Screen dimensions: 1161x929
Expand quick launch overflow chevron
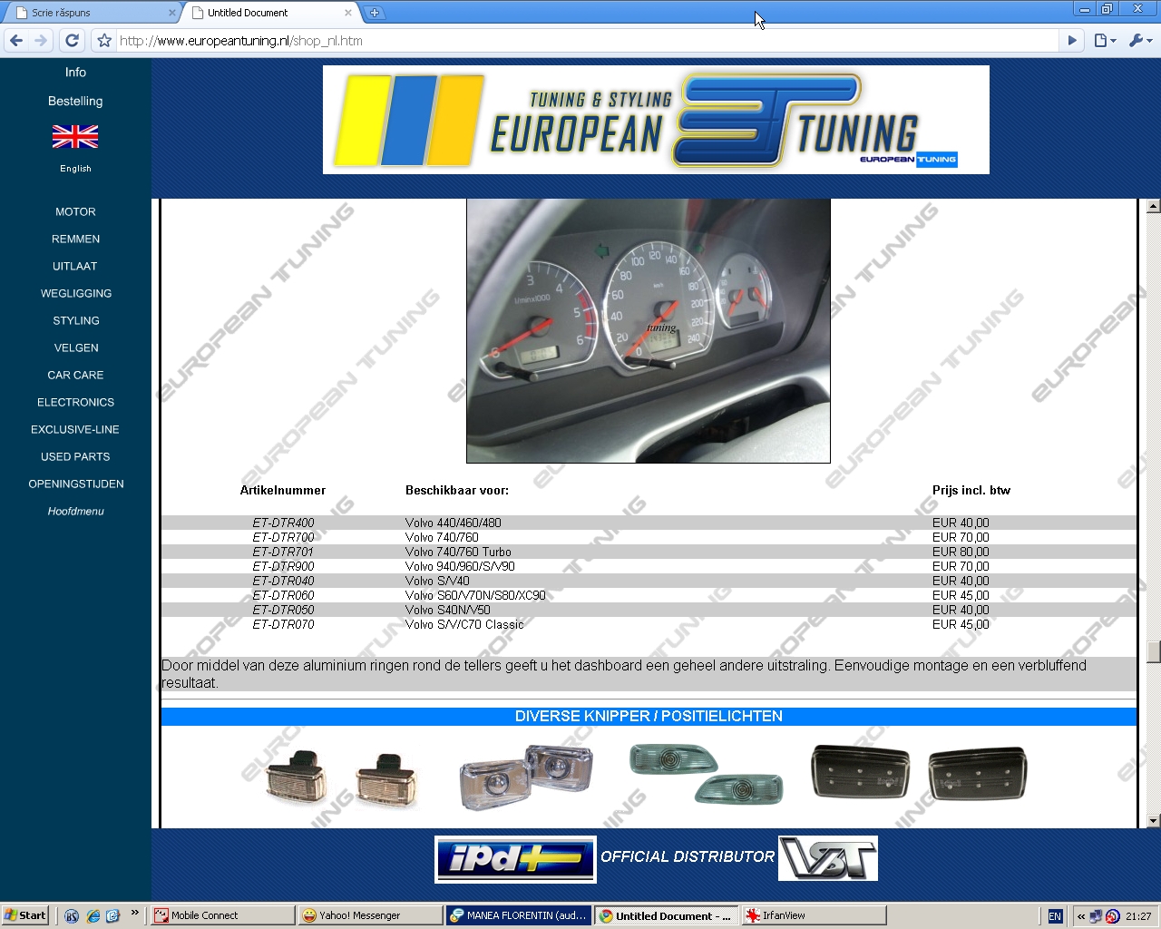(x=135, y=913)
